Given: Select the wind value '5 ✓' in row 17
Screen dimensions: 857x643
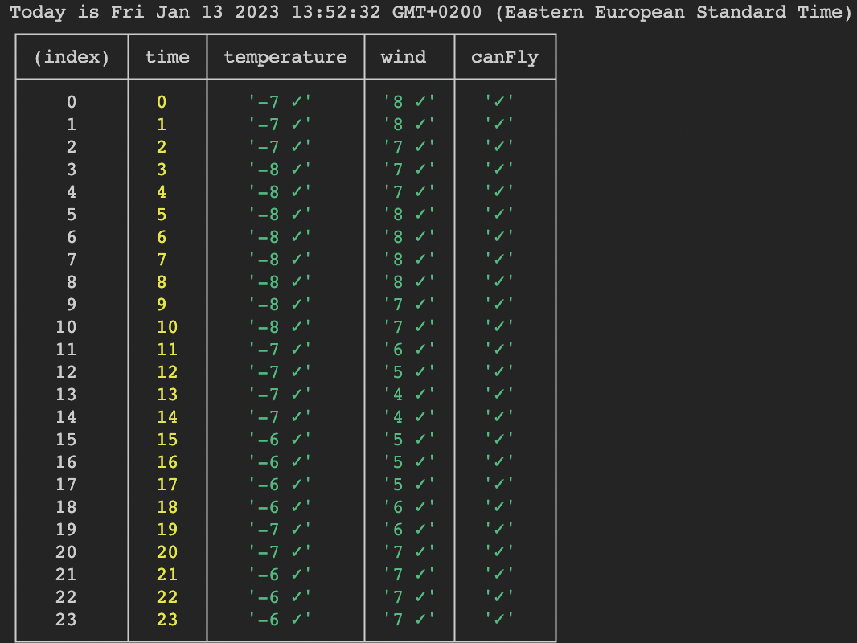Looking at the screenshot, I should pyautogui.click(x=409, y=485).
